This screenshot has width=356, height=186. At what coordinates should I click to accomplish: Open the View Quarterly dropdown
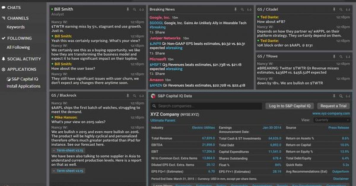tap(332, 120)
